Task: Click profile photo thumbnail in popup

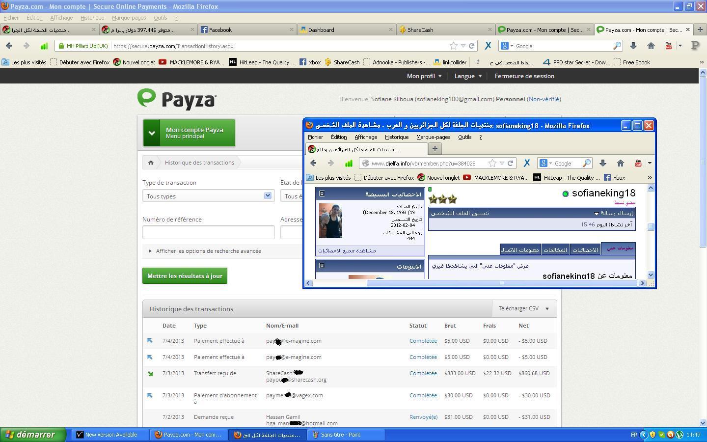Action: point(330,221)
